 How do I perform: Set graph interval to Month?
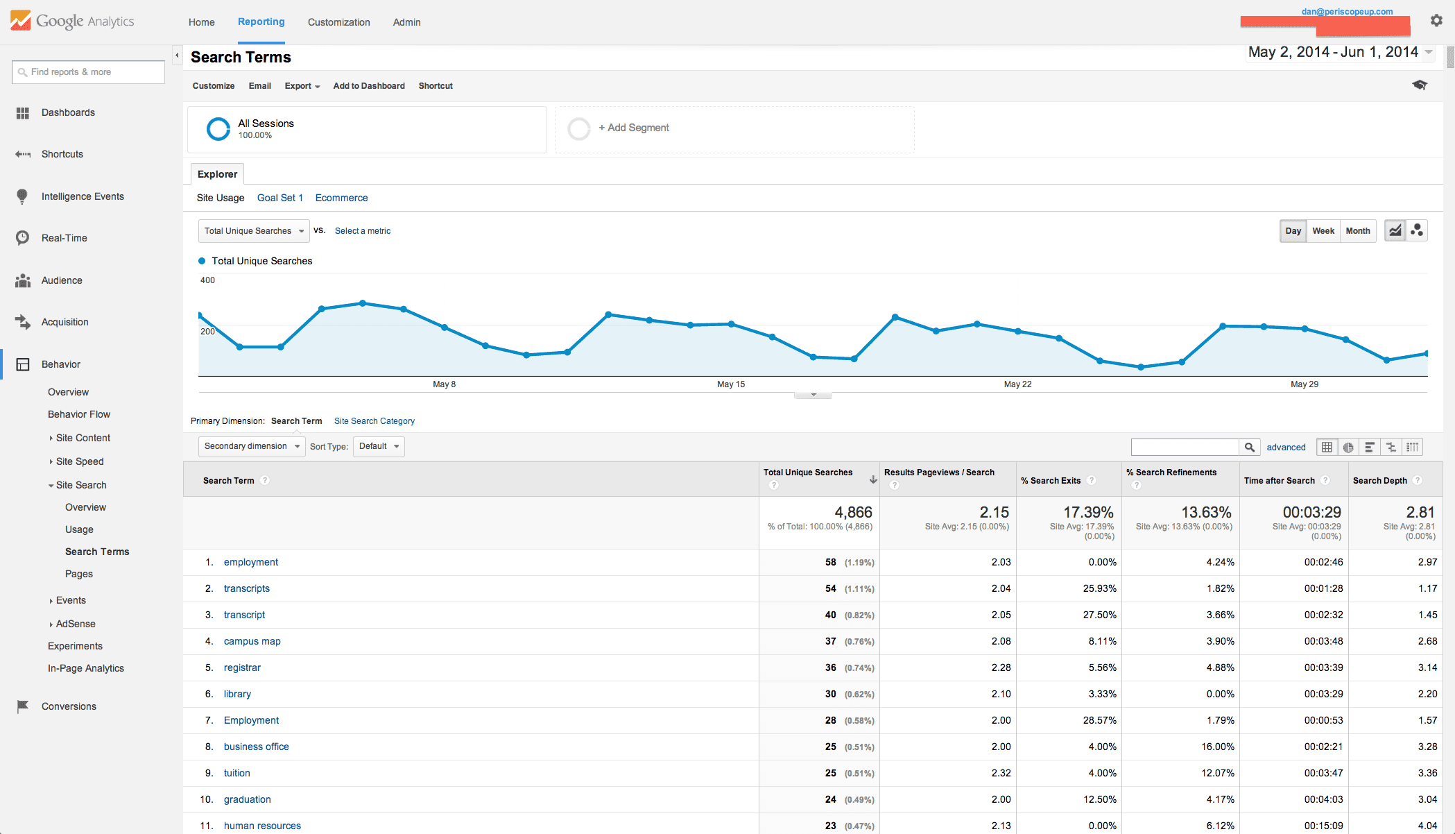[x=1358, y=231]
